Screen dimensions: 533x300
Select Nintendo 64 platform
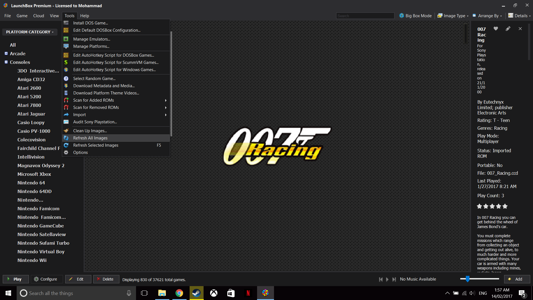click(31, 183)
